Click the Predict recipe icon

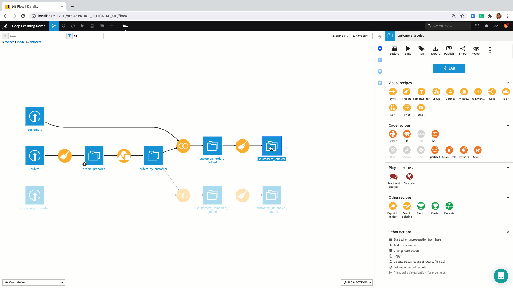421,206
